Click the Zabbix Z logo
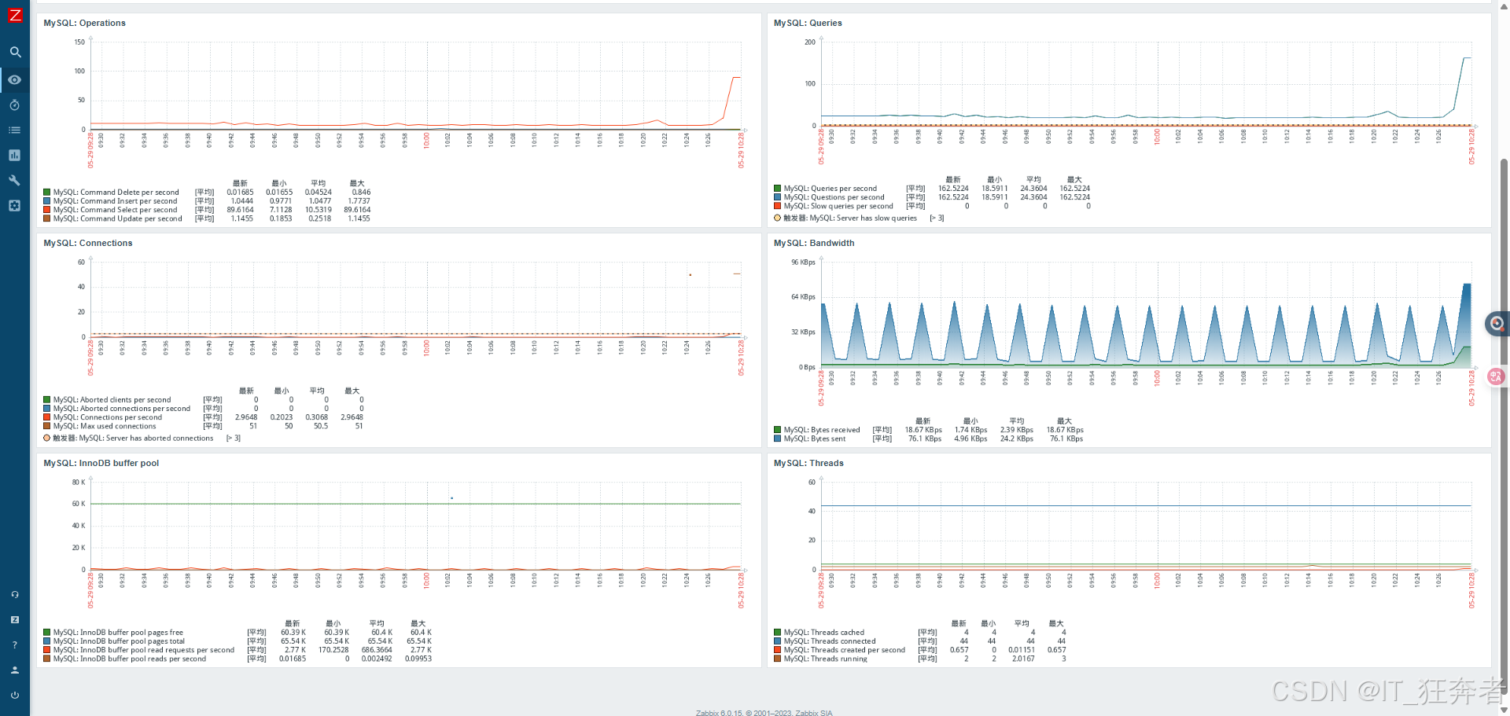 [x=15, y=15]
